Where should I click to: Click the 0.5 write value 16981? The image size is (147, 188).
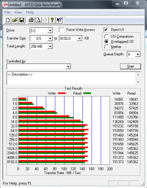click(119, 100)
